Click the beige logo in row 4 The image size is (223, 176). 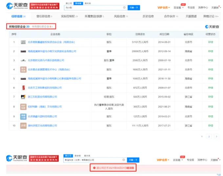(x=23, y=69)
